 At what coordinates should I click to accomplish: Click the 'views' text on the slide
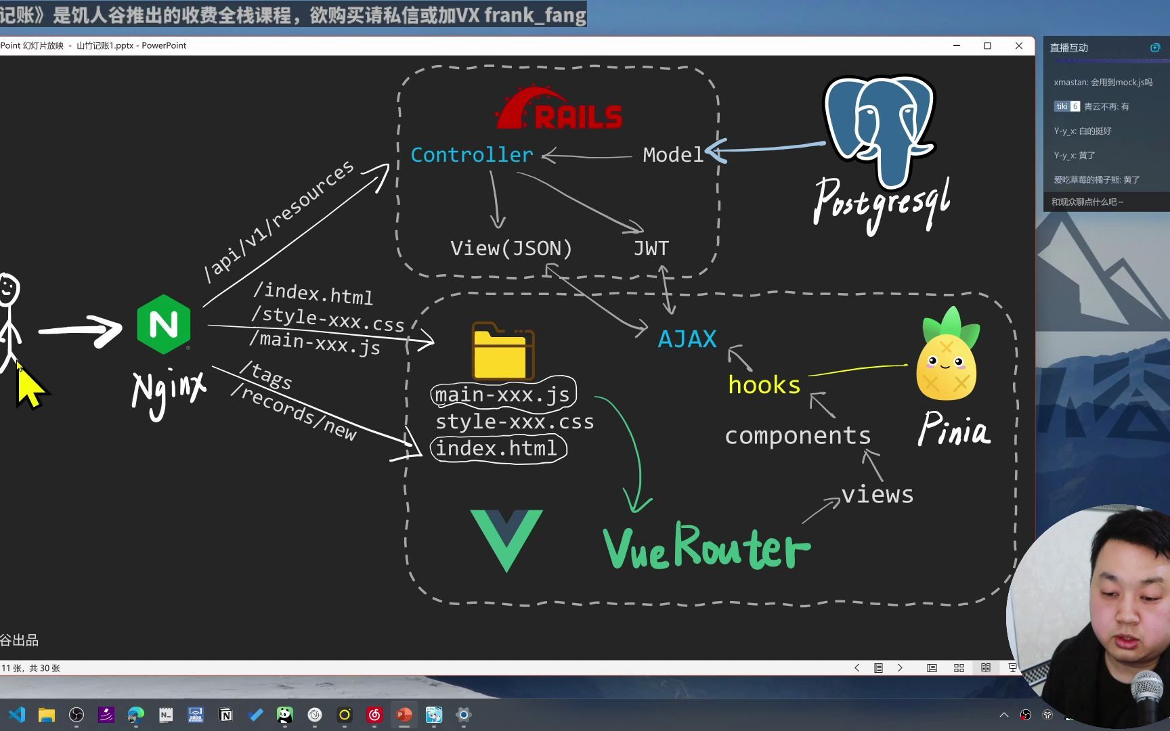pyautogui.click(x=877, y=494)
